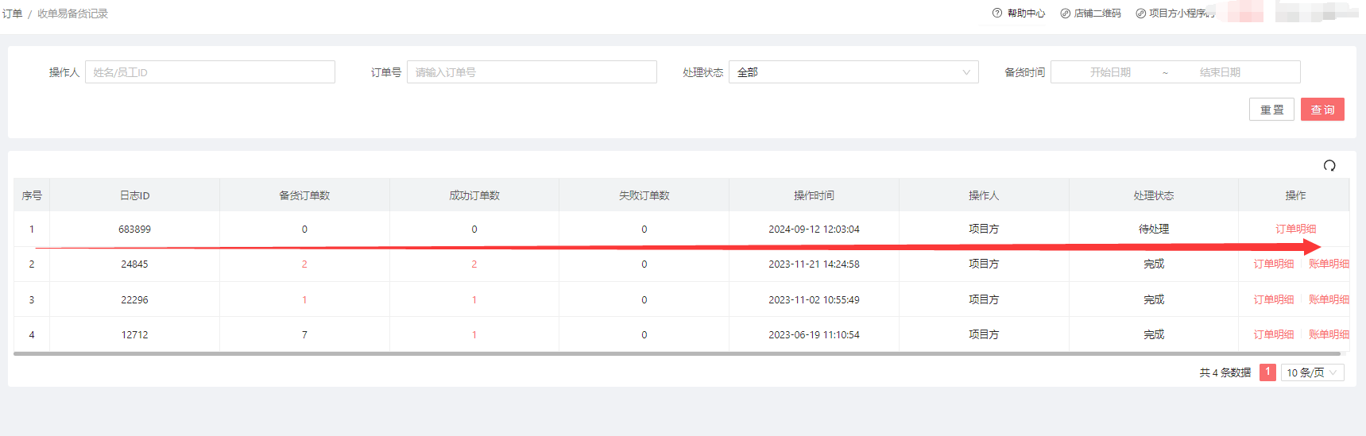Open 帮助中心 help center
Screen dimensions: 1366x436
click(1019, 14)
